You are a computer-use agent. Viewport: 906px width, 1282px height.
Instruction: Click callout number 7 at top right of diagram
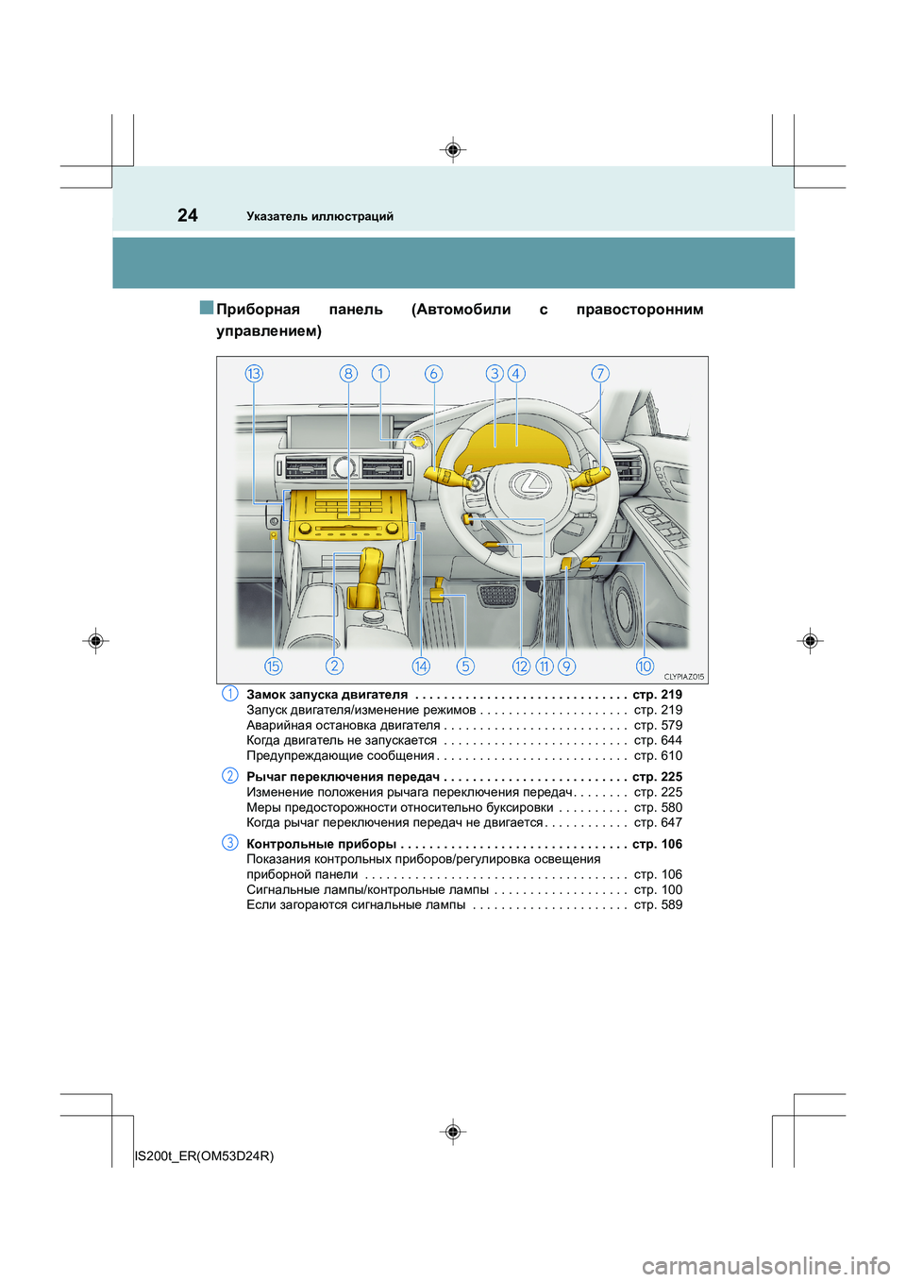pyautogui.click(x=600, y=374)
